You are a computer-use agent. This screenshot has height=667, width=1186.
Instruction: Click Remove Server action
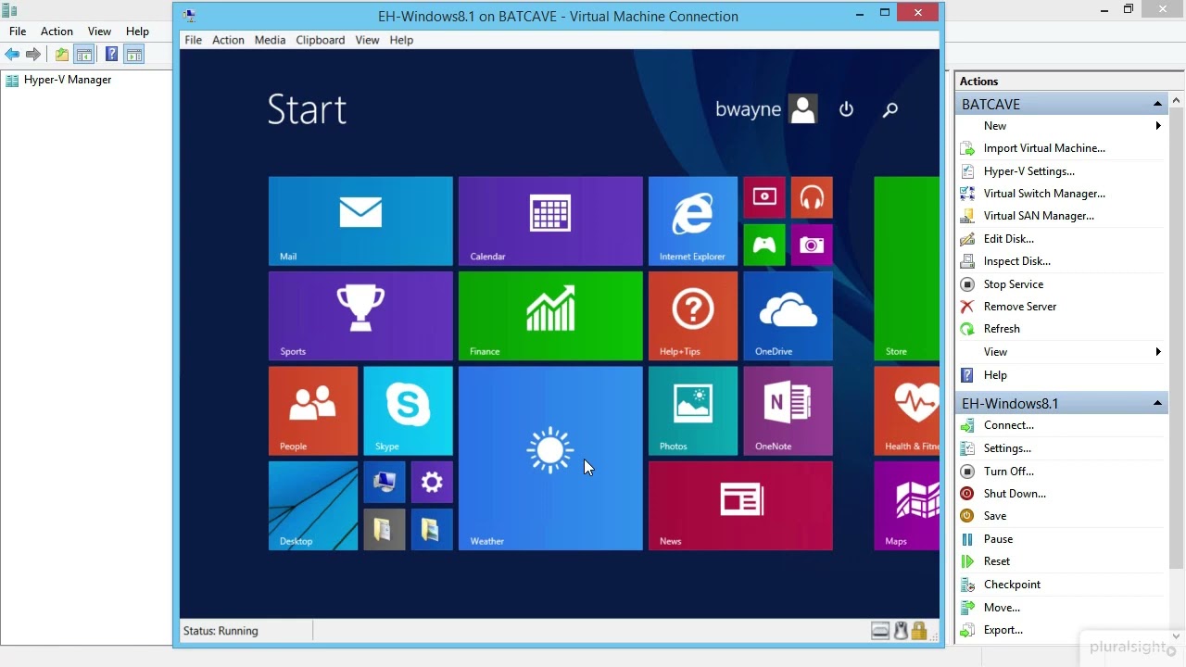(1019, 307)
